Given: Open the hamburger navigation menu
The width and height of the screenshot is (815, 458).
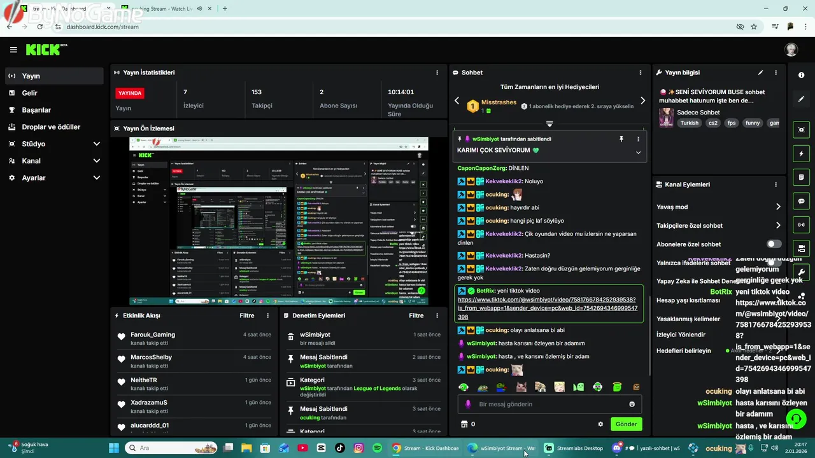Looking at the screenshot, I should [13, 50].
